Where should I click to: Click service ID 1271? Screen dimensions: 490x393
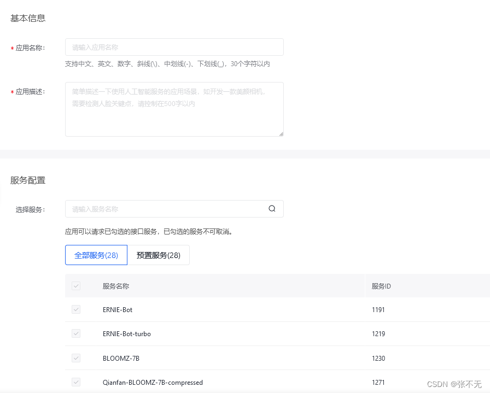pos(378,383)
